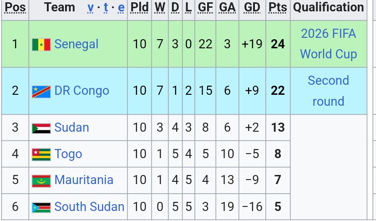Click the GD column header
Viewport: 376px width, 221px height.
[252, 8]
